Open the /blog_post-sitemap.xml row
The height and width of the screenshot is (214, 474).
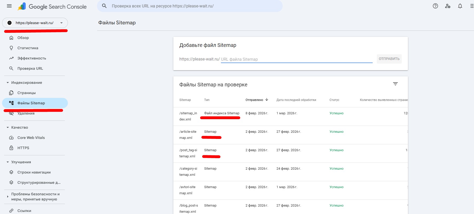pyautogui.click(x=291, y=207)
